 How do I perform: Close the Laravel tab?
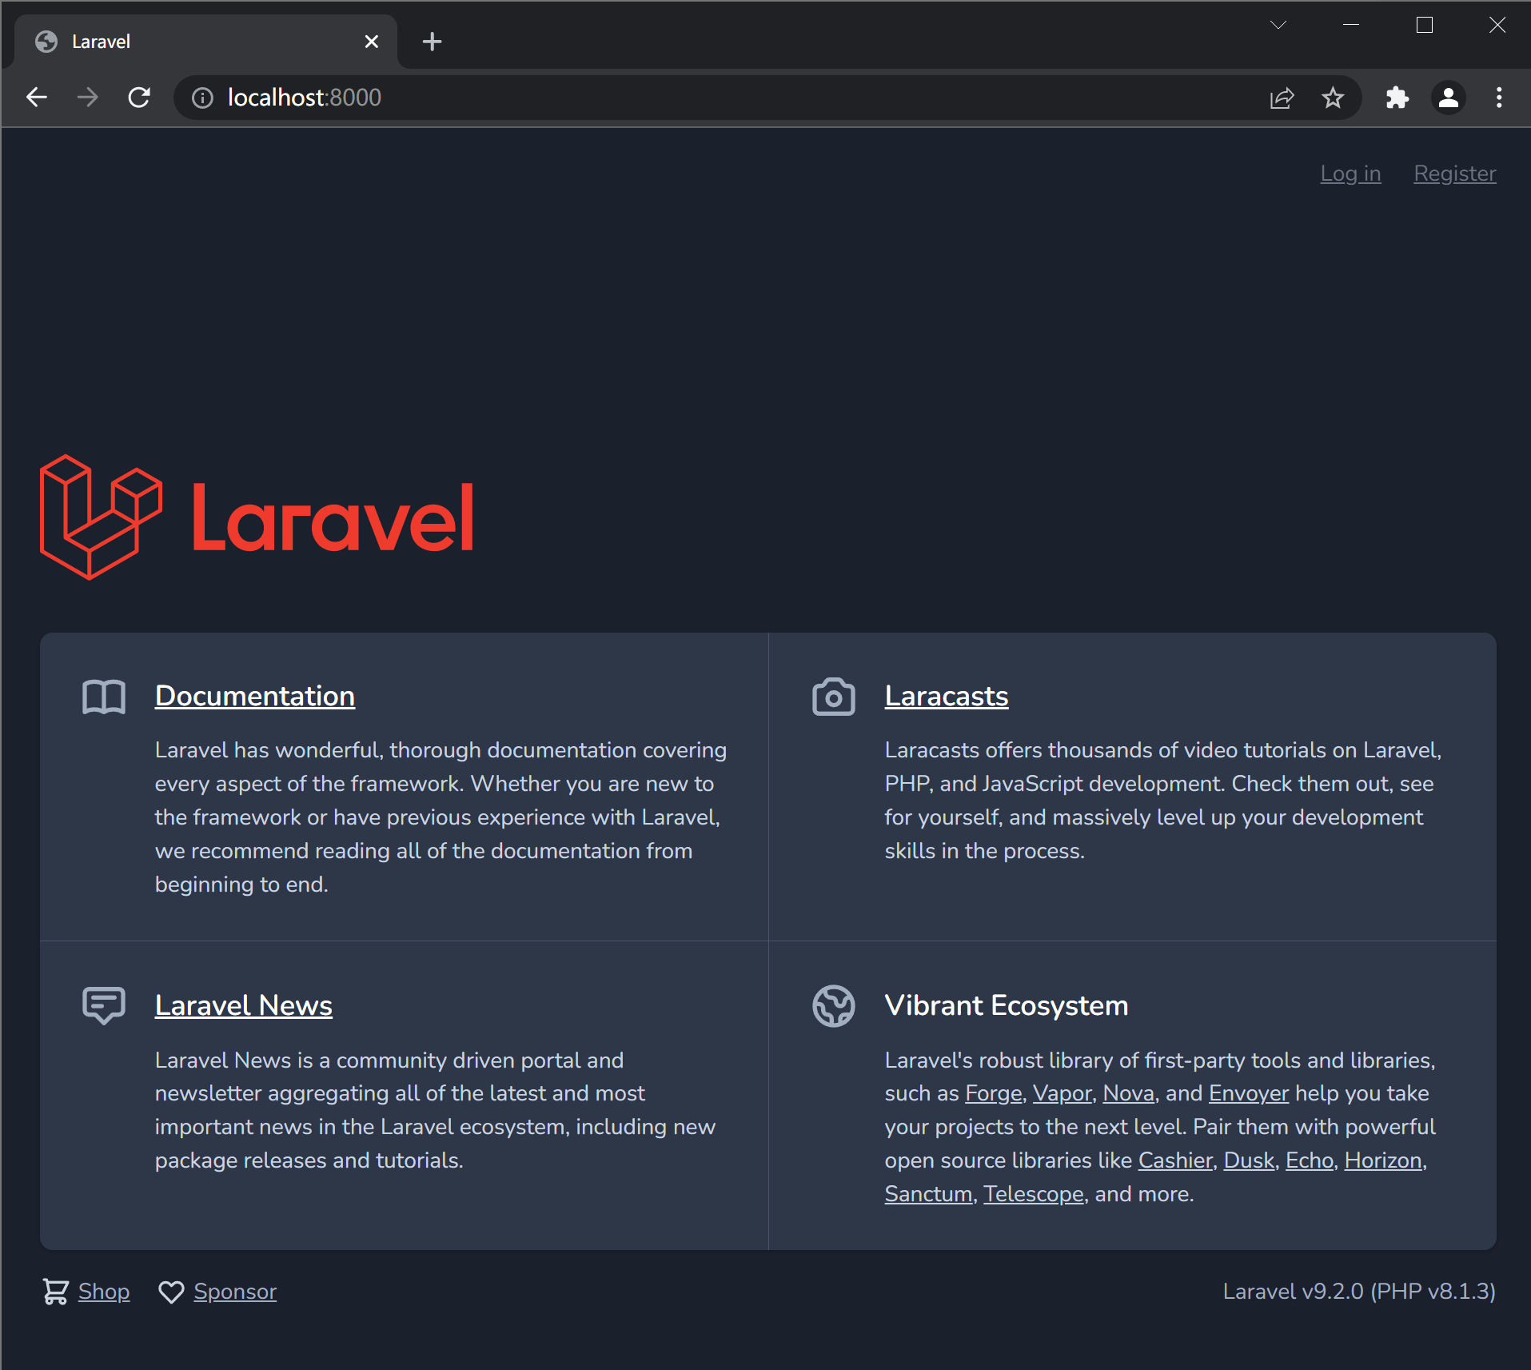372,42
